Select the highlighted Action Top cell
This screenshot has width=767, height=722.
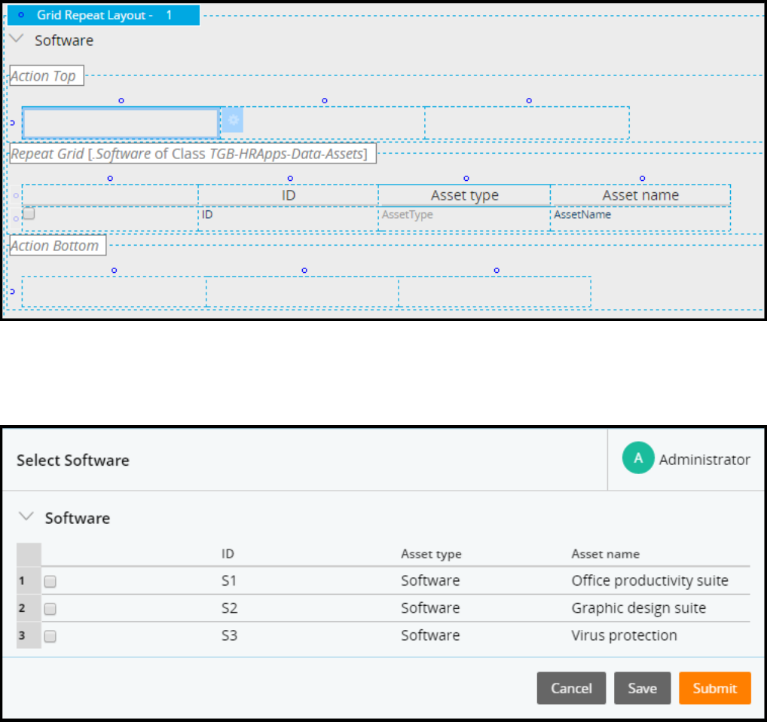point(121,123)
